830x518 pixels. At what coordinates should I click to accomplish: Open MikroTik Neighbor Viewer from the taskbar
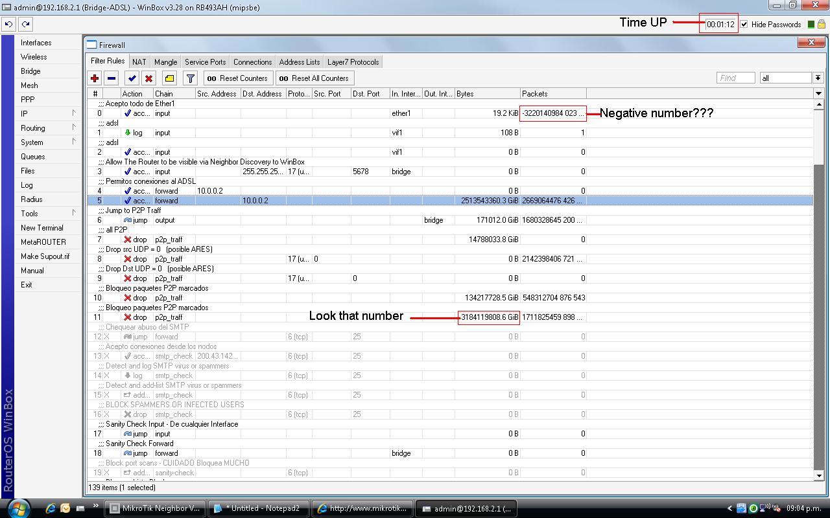tap(155, 508)
